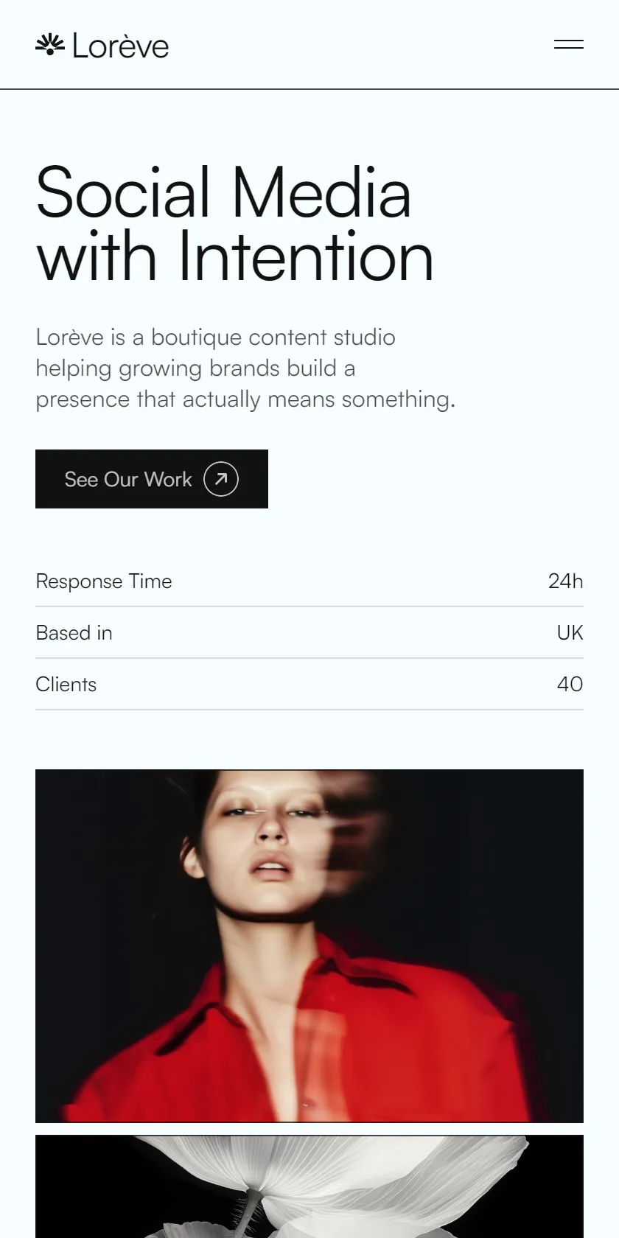This screenshot has height=1238, width=619.
Task: Open the white flower photo
Action: [309, 1186]
